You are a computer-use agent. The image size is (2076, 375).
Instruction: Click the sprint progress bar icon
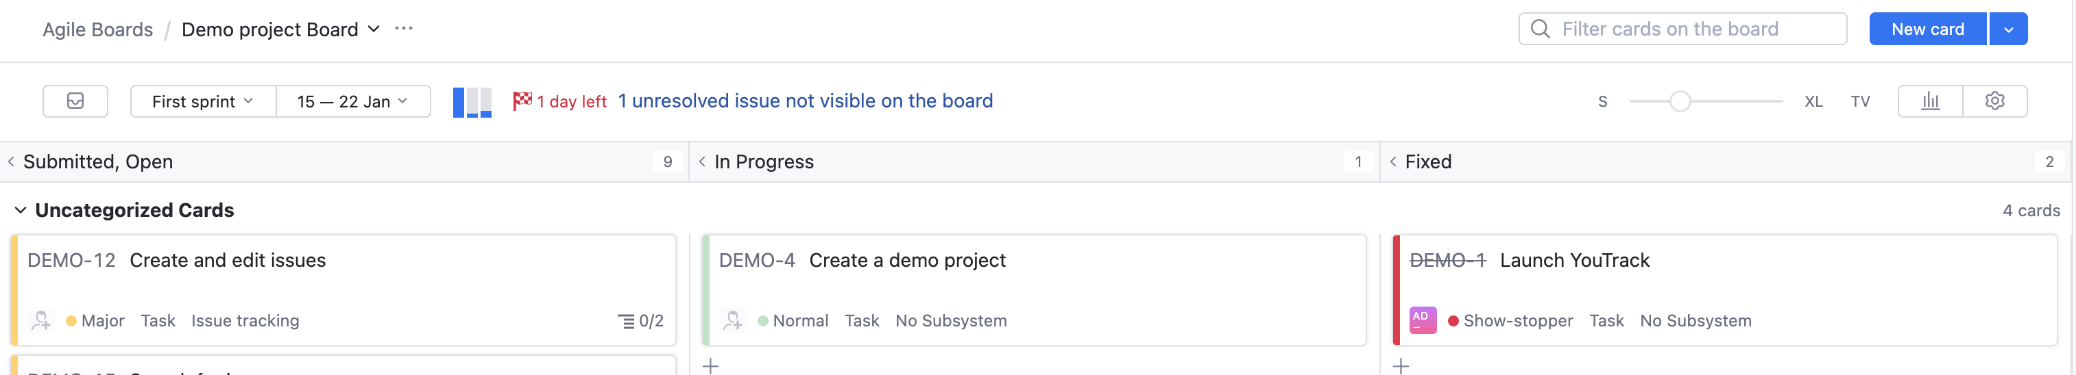(472, 102)
